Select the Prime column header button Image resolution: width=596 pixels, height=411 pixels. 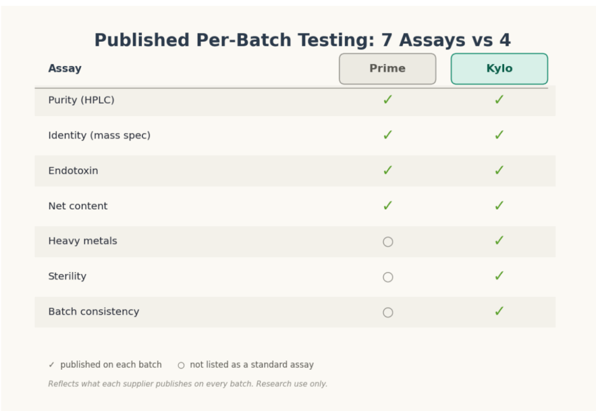click(387, 68)
